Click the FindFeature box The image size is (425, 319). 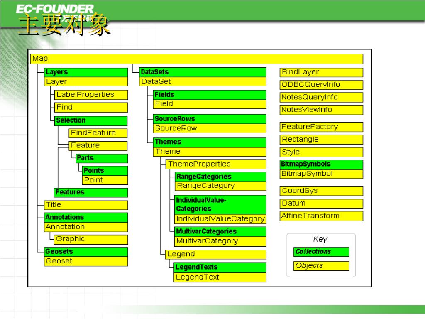pyautogui.click(x=98, y=133)
